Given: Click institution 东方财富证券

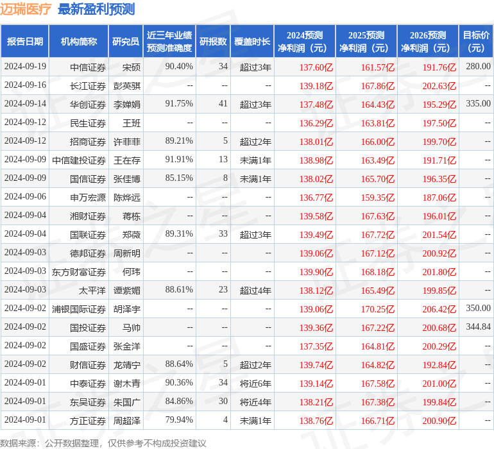Looking at the screenshot, I should tap(79, 272).
